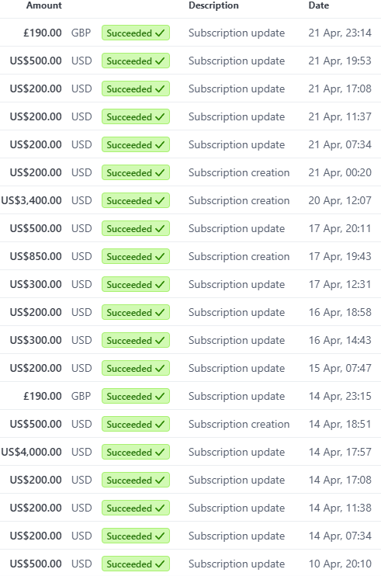Click Succeeded badge for 21 Apr, 19:53 payment
Viewport: 381px width, 576px height.
(x=136, y=61)
